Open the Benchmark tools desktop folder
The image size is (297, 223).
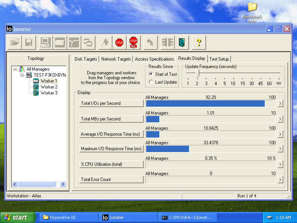click(252, 13)
